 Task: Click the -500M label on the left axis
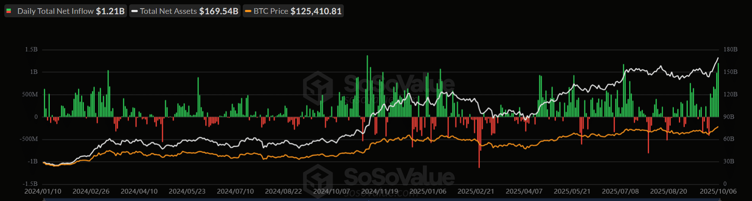29,139
